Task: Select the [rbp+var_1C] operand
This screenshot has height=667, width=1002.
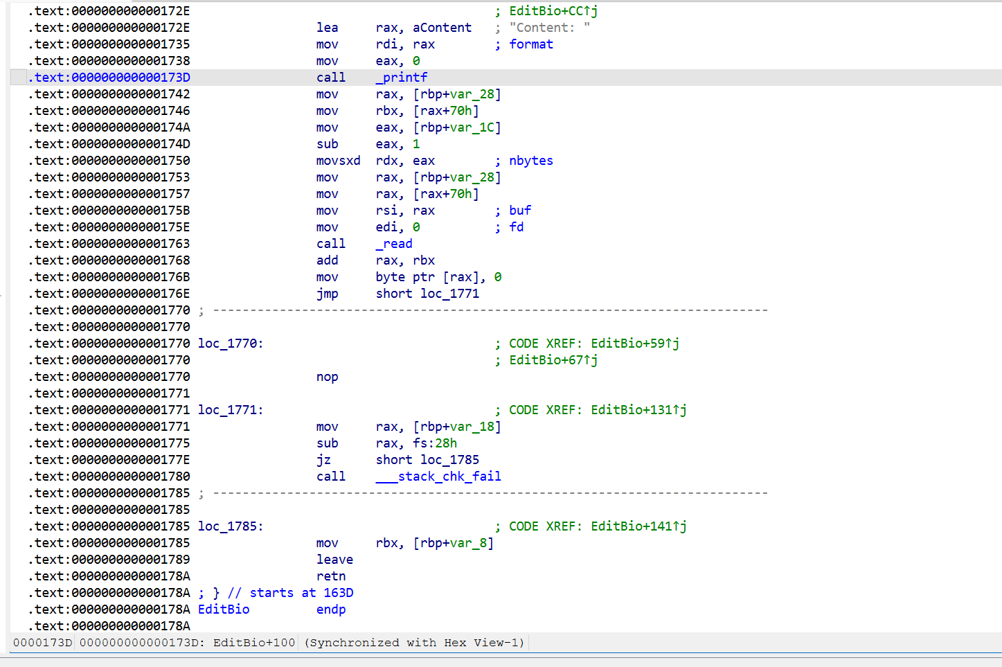Action: click(457, 127)
